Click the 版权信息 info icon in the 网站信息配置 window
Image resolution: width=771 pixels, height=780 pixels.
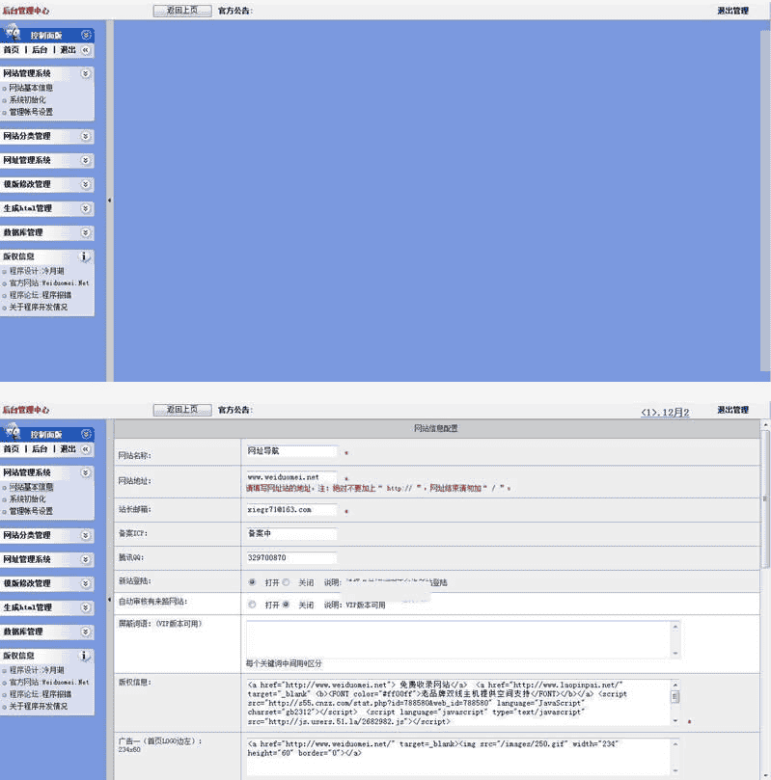click(84, 656)
